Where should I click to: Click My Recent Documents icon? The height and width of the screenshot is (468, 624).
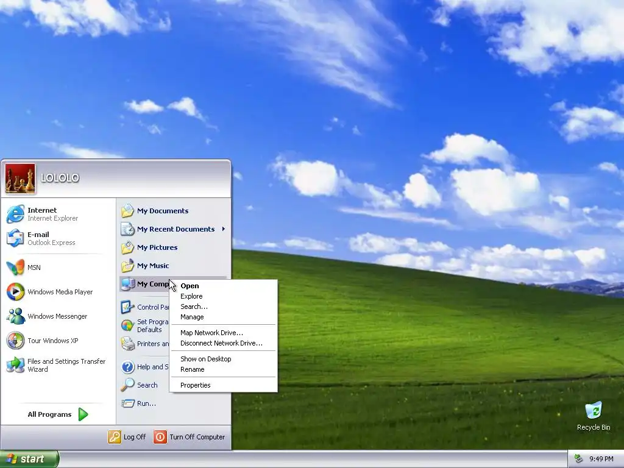coord(128,229)
